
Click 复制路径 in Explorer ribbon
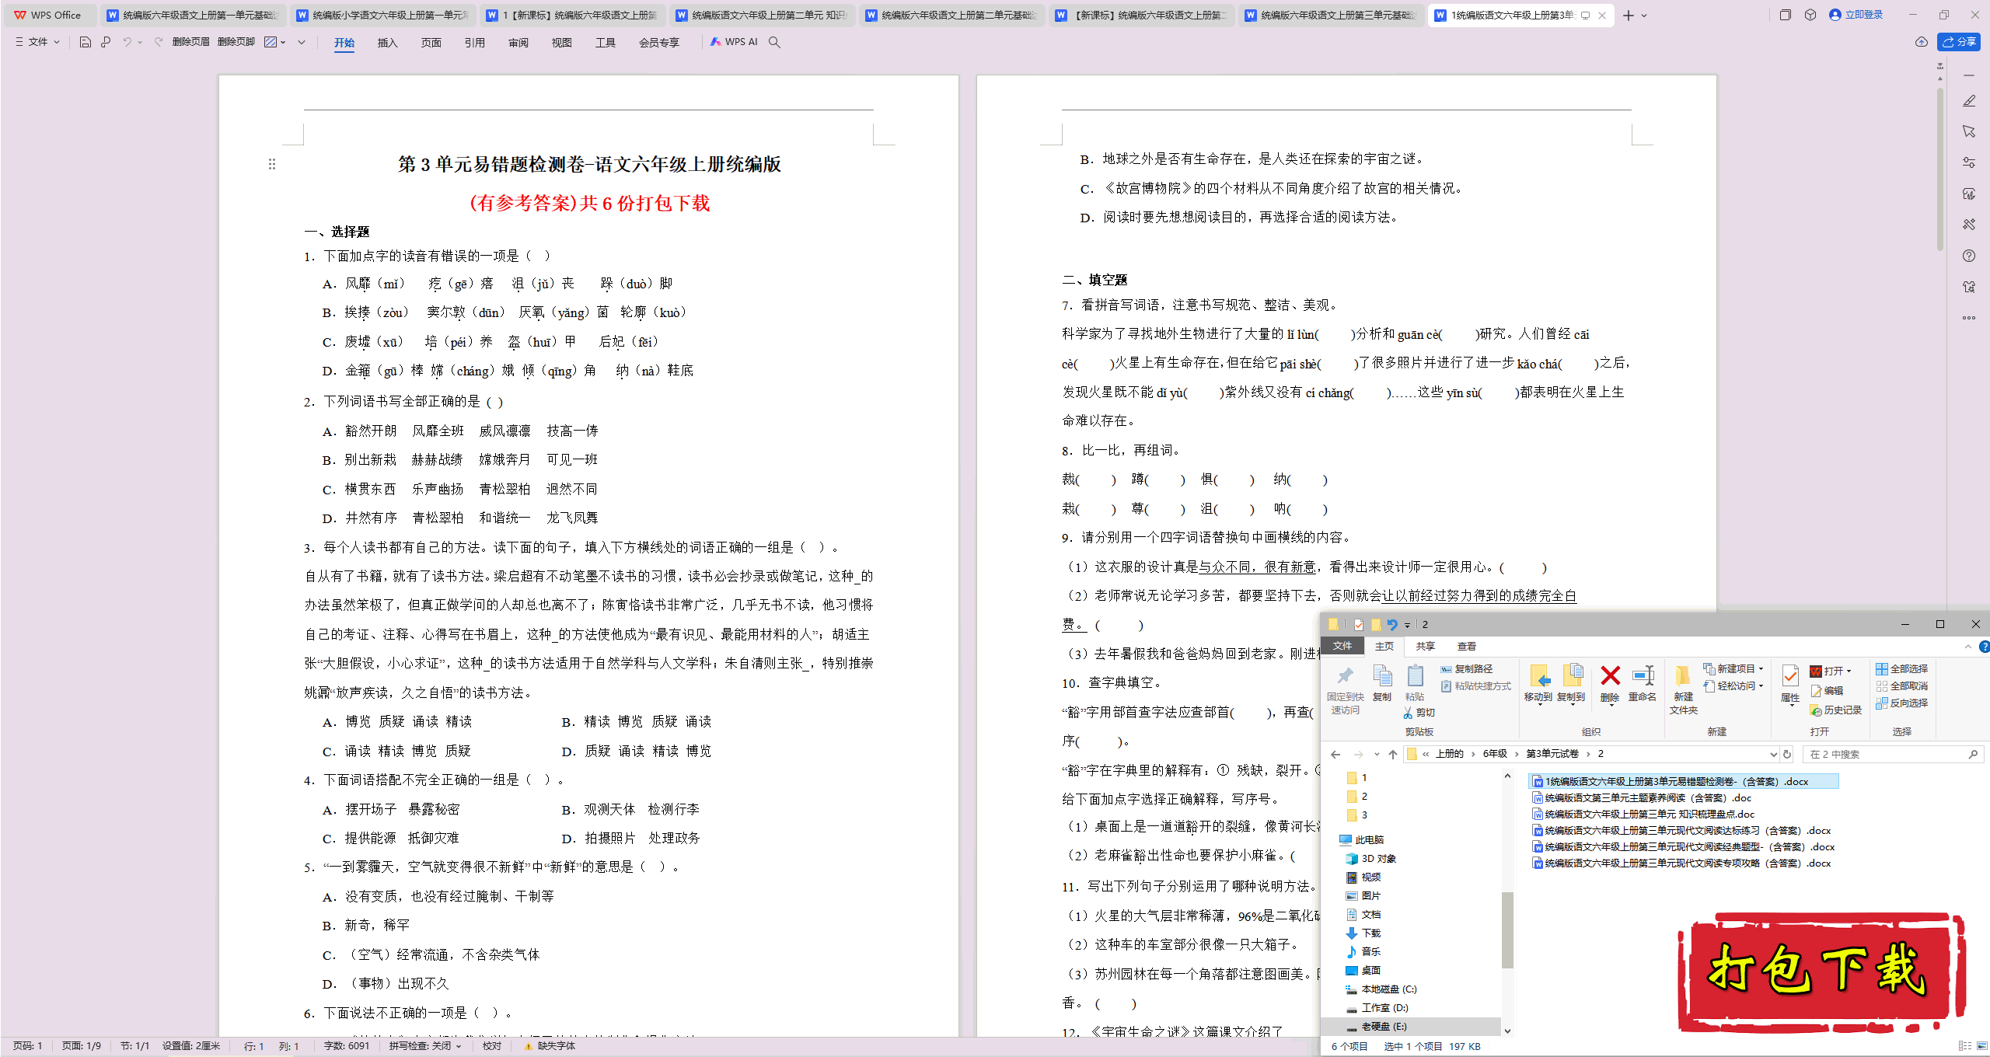click(1466, 669)
